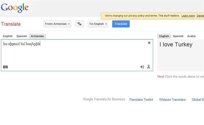Dismiss the privacy policy notice
This screenshot has height=125, width=204.
200,16
